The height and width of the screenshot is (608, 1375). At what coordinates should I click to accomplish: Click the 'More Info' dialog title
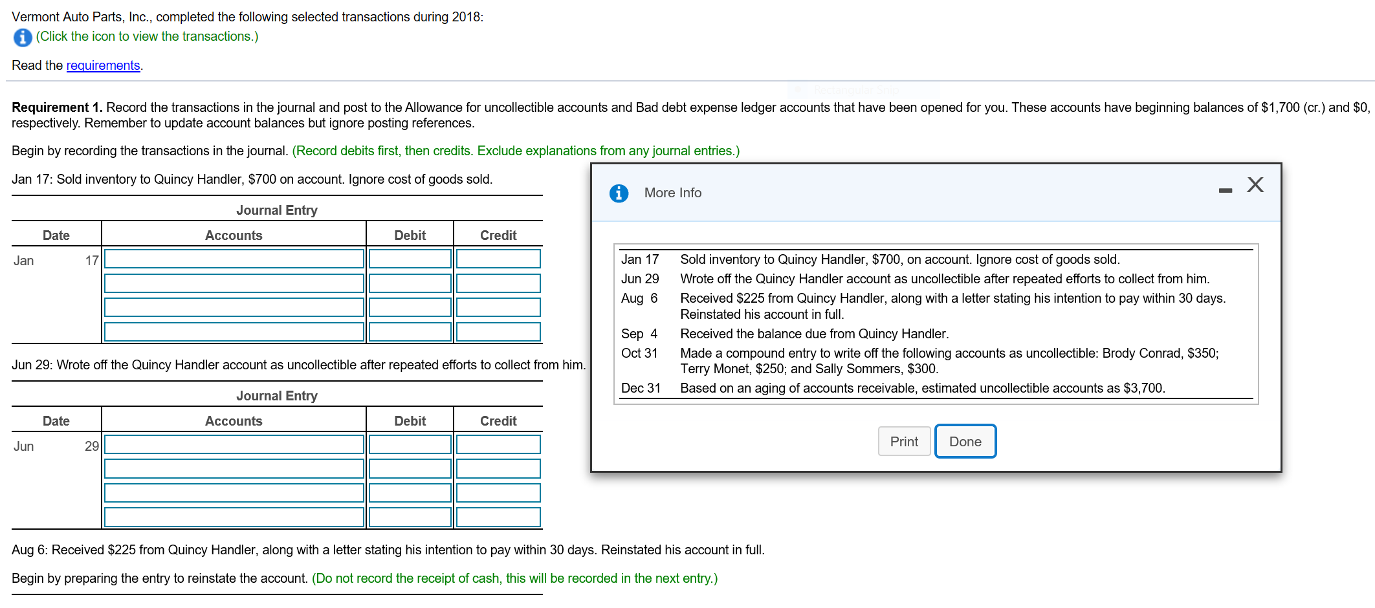(x=673, y=193)
